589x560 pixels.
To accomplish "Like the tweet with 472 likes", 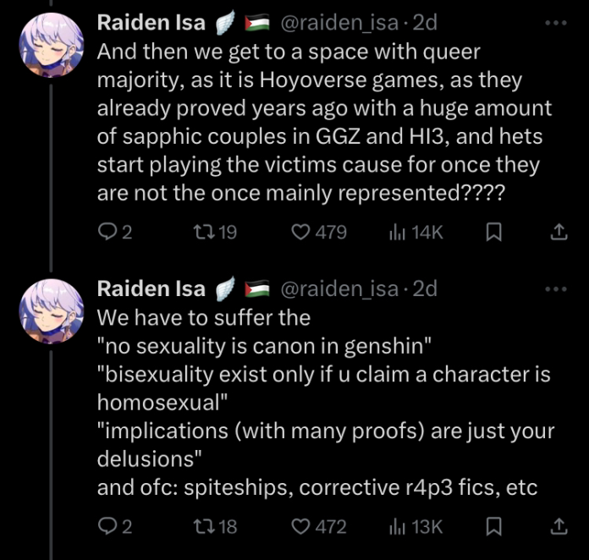I will coord(301,526).
